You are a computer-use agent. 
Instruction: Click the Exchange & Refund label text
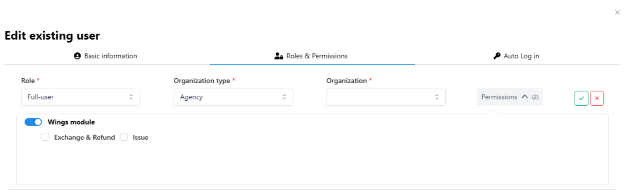point(85,137)
